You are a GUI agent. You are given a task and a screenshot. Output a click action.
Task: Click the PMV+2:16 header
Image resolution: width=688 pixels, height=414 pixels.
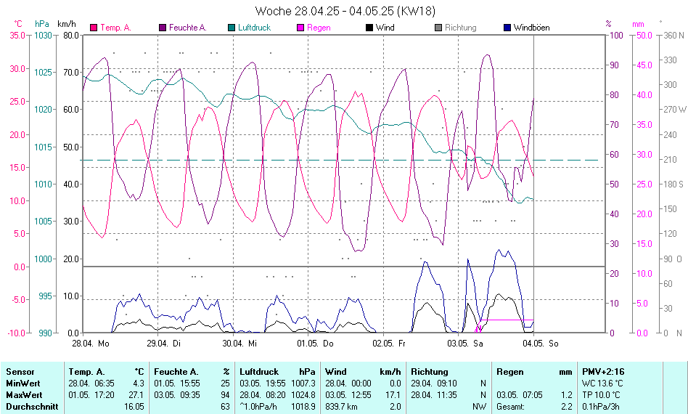pos(603,372)
